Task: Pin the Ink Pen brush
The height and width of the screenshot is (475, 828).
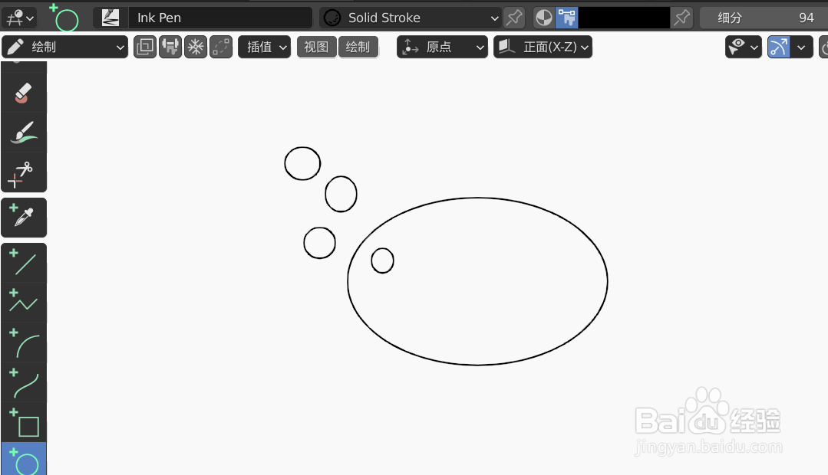Action: [513, 18]
